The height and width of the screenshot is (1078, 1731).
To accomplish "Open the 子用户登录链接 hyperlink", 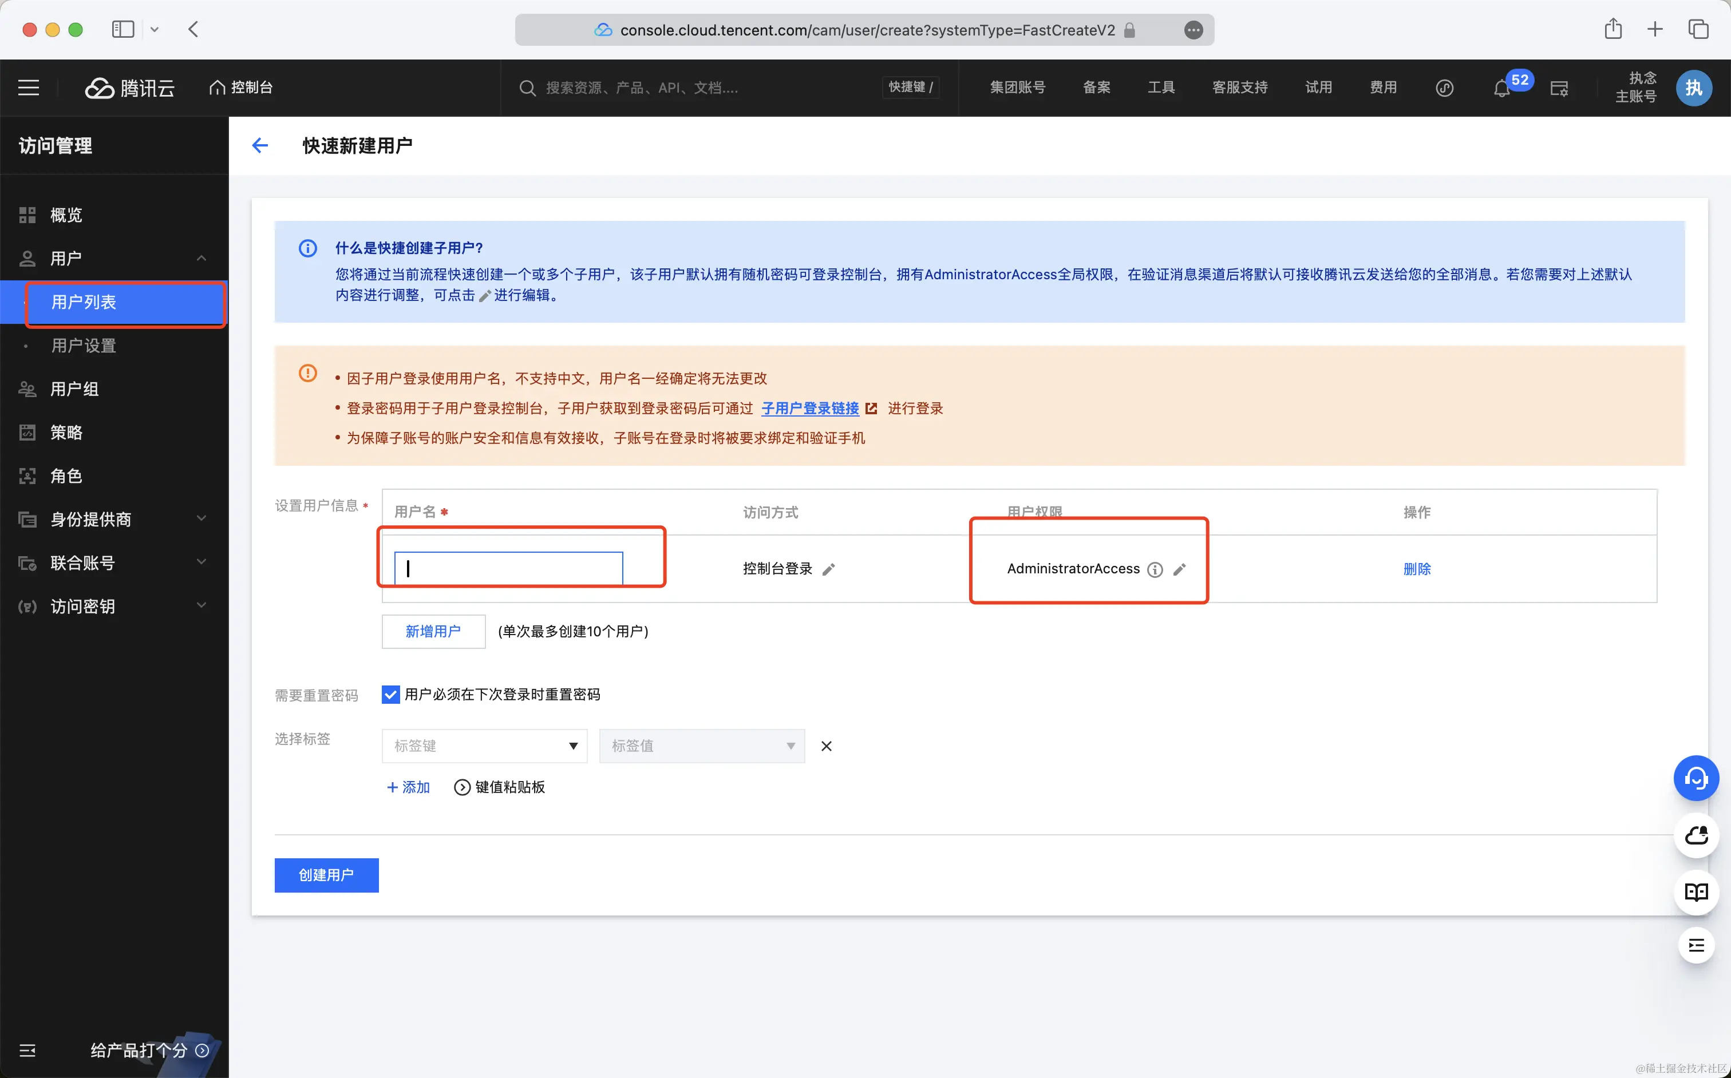I will [x=809, y=409].
